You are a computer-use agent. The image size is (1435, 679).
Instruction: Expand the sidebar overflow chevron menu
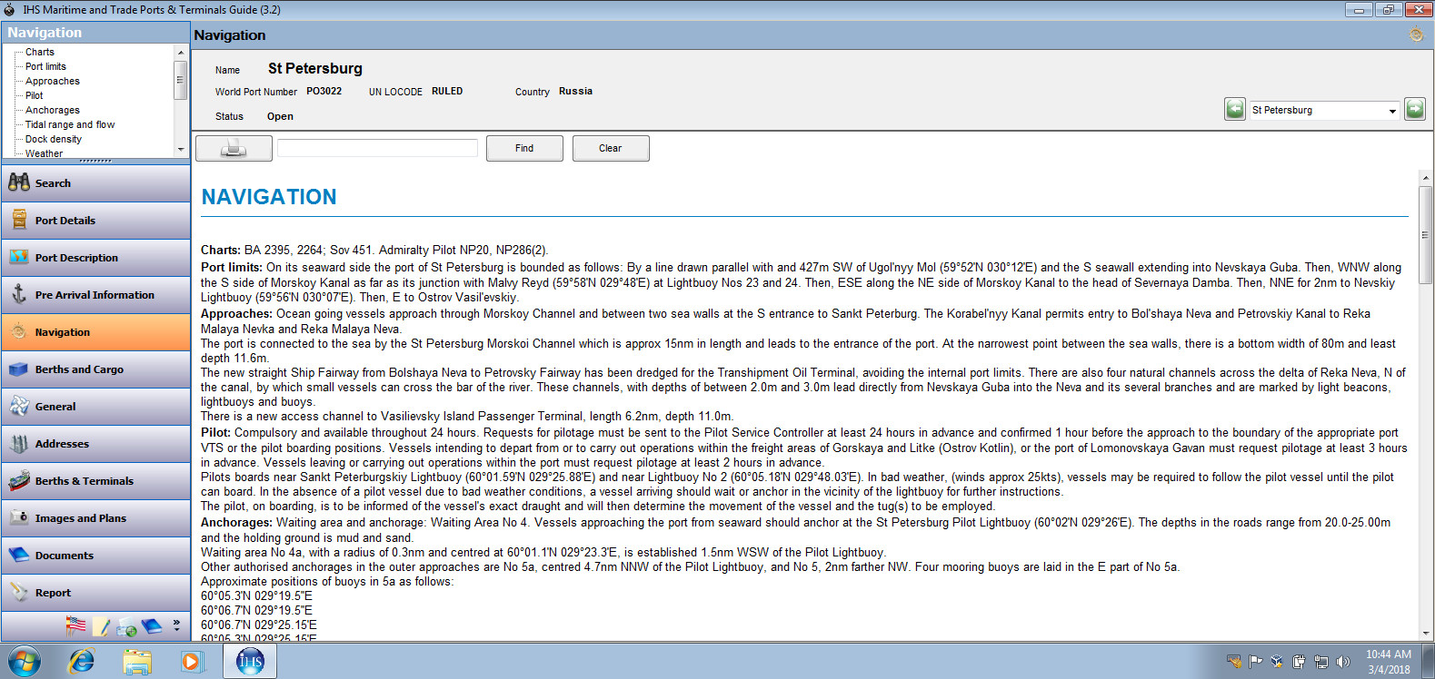point(176,625)
